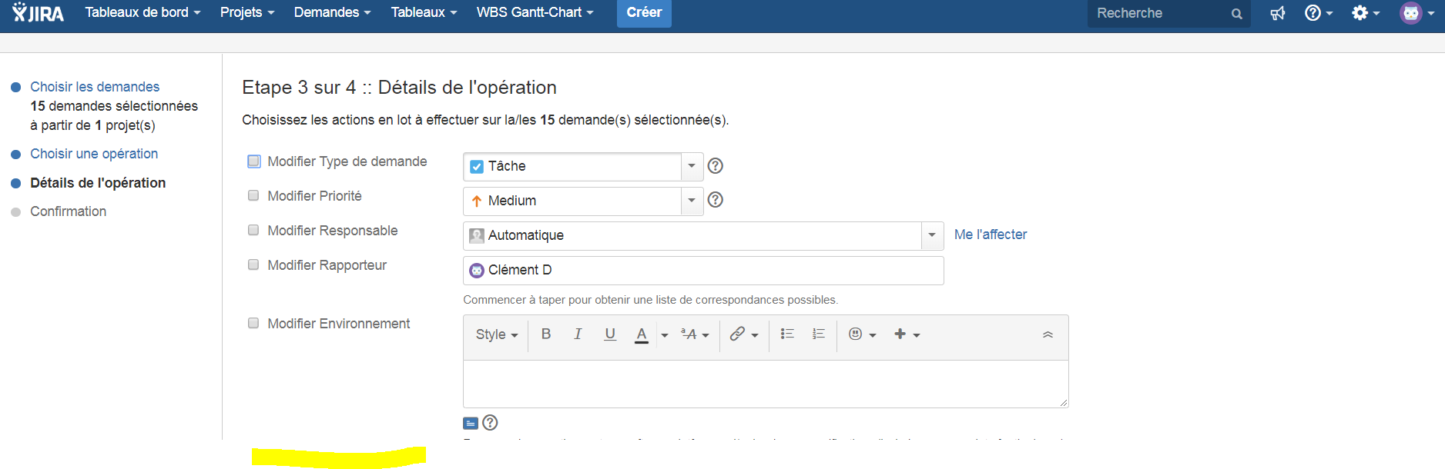
Task: Open editor markup help icon
Action: tap(490, 422)
